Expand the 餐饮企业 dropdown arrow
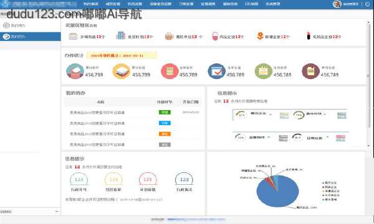The width and height of the screenshot is (374, 224). coord(271,114)
